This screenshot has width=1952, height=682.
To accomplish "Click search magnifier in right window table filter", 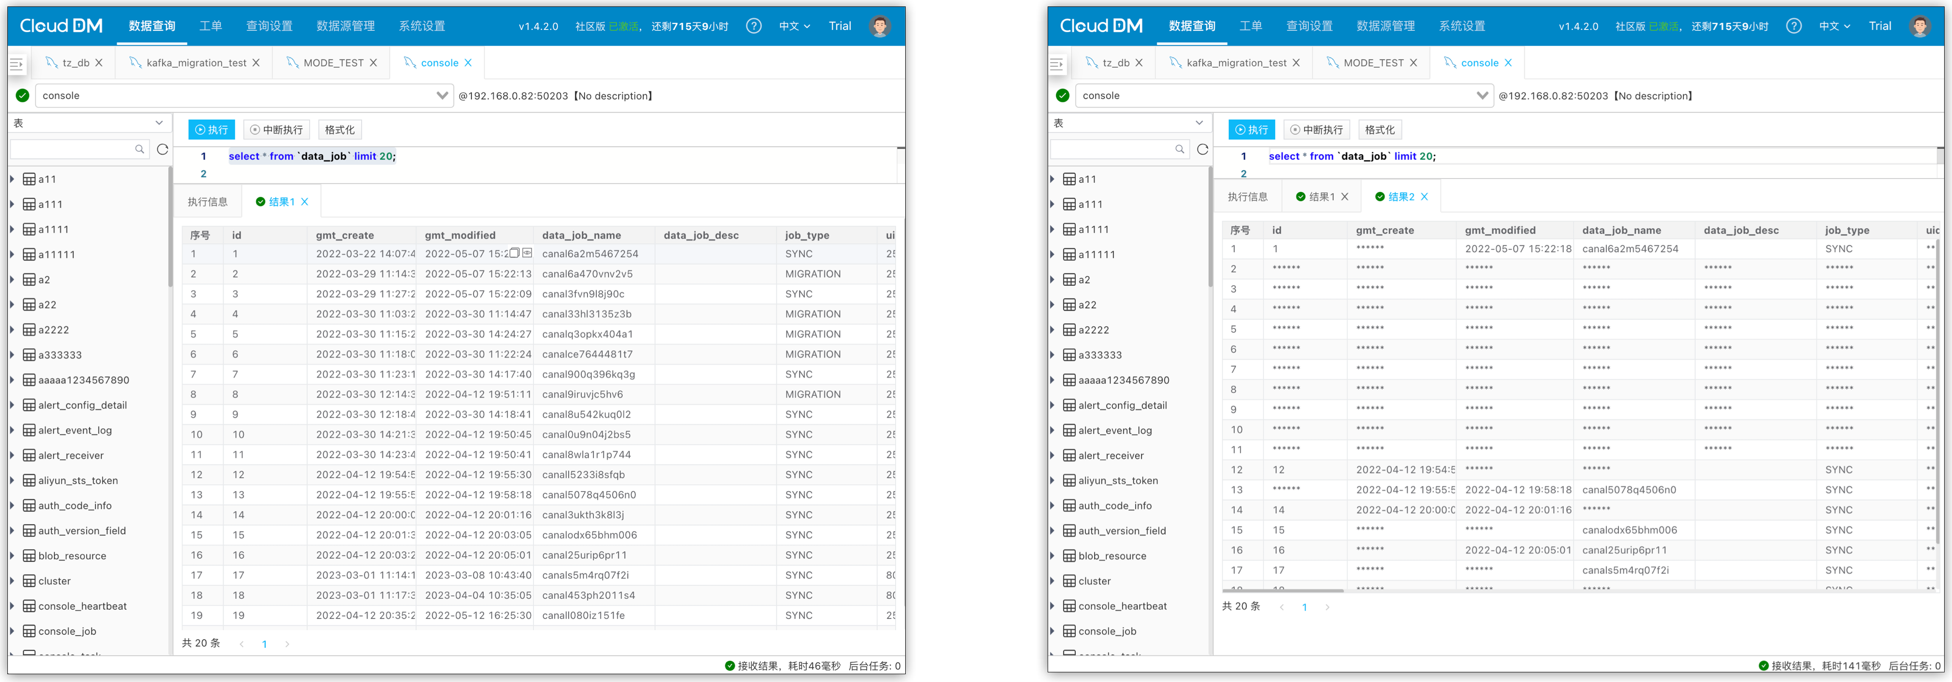I will point(1180,149).
